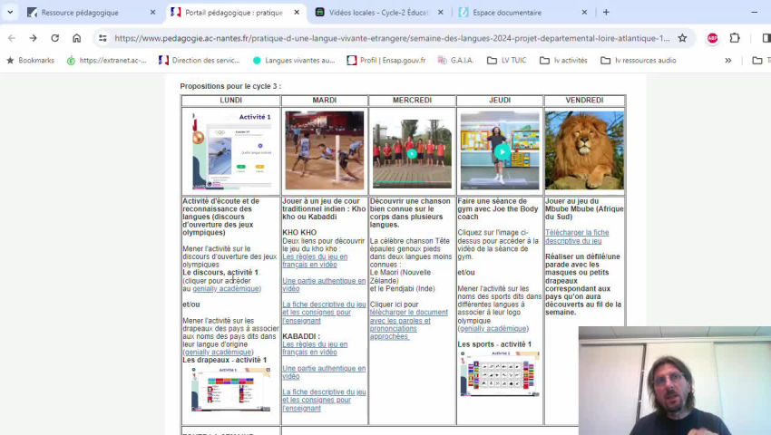
Task: Open the first genially académique link
Action: point(226,289)
